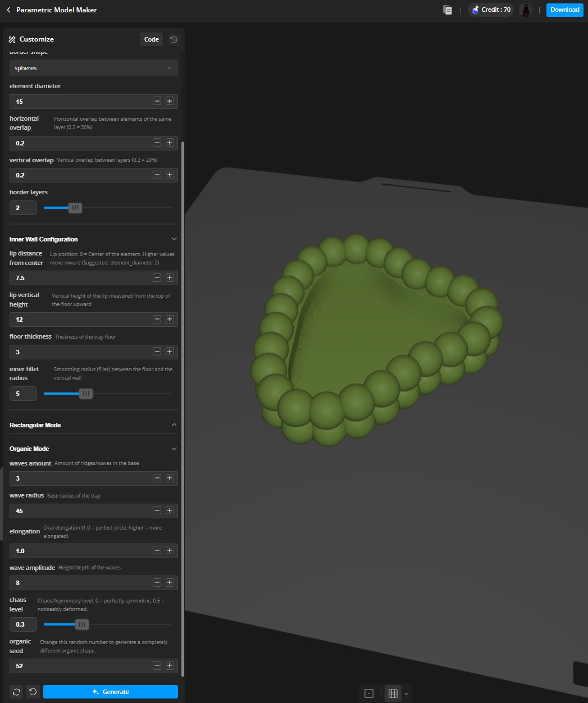The image size is (588, 703).
Task: Click the customize panel vertical scrollbar
Action: point(182,408)
